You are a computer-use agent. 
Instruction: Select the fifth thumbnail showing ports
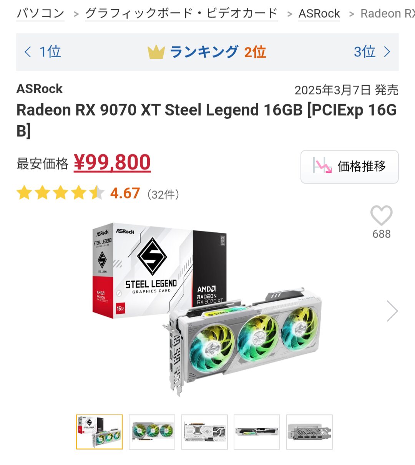click(309, 432)
